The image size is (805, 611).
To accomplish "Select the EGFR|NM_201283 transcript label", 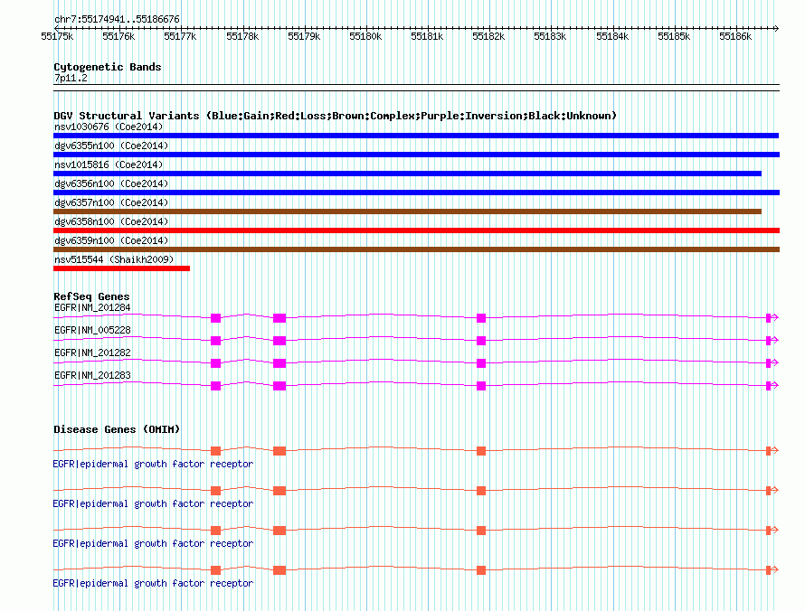I will coord(92,375).
